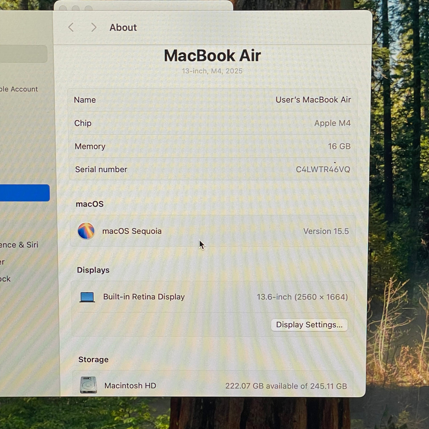Screen dimensions: 429x429
Task: Open Display Settings
Action: tap(309, 325)
